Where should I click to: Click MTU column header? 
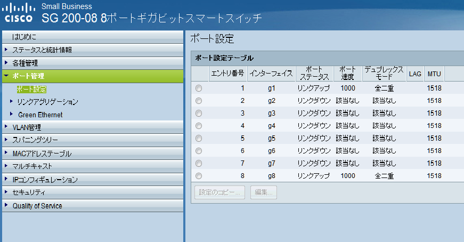434,74
